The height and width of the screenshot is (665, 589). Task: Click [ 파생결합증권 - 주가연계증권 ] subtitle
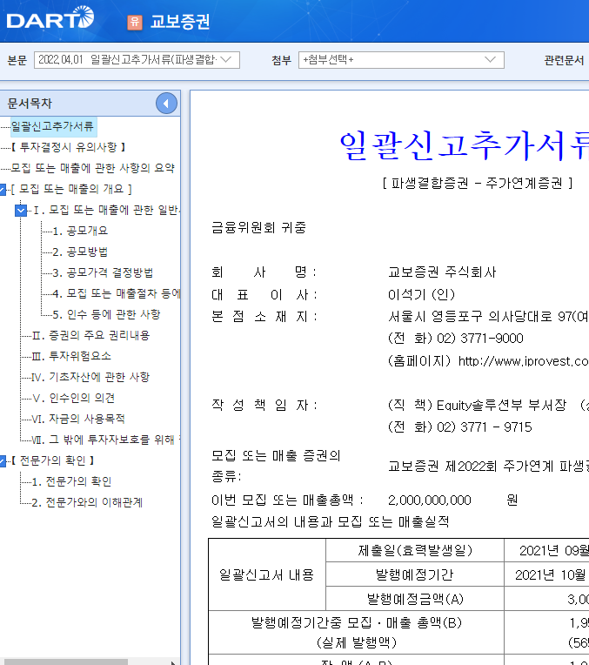coord(478,183)
